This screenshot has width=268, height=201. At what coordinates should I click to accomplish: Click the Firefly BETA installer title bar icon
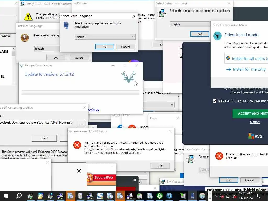pyautogui.click(x=22, y=4)
